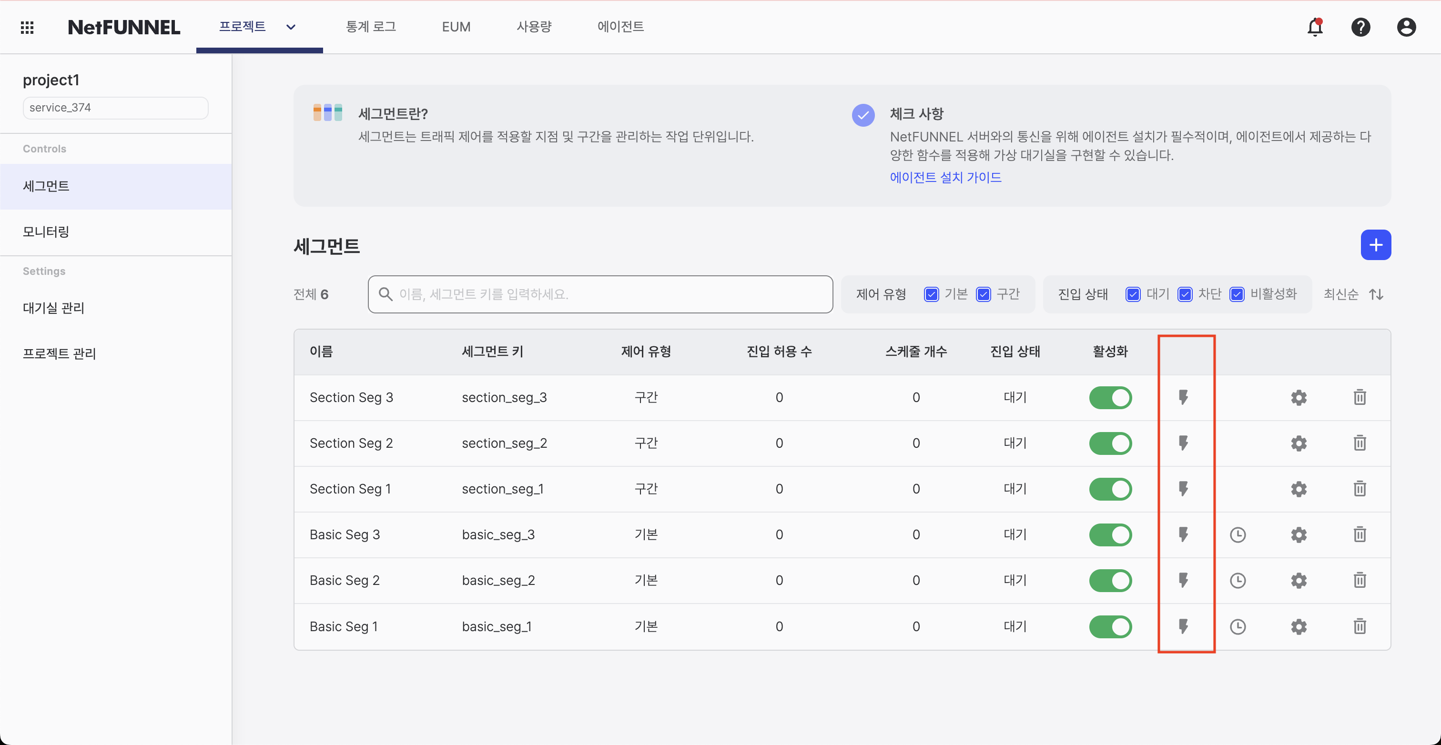Open the schedule clock icon for Basic Seg 3
This screenshot has width=1441, height=745.
[1238, 535]
